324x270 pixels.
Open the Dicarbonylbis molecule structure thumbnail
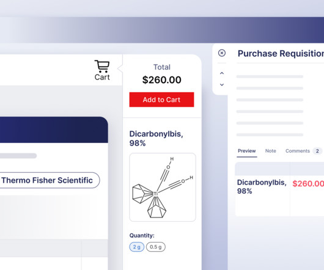pos(163,187)
